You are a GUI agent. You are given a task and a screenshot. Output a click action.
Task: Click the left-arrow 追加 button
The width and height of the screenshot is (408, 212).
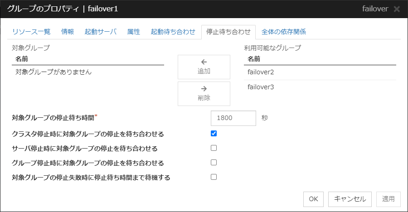pos(204,67)
